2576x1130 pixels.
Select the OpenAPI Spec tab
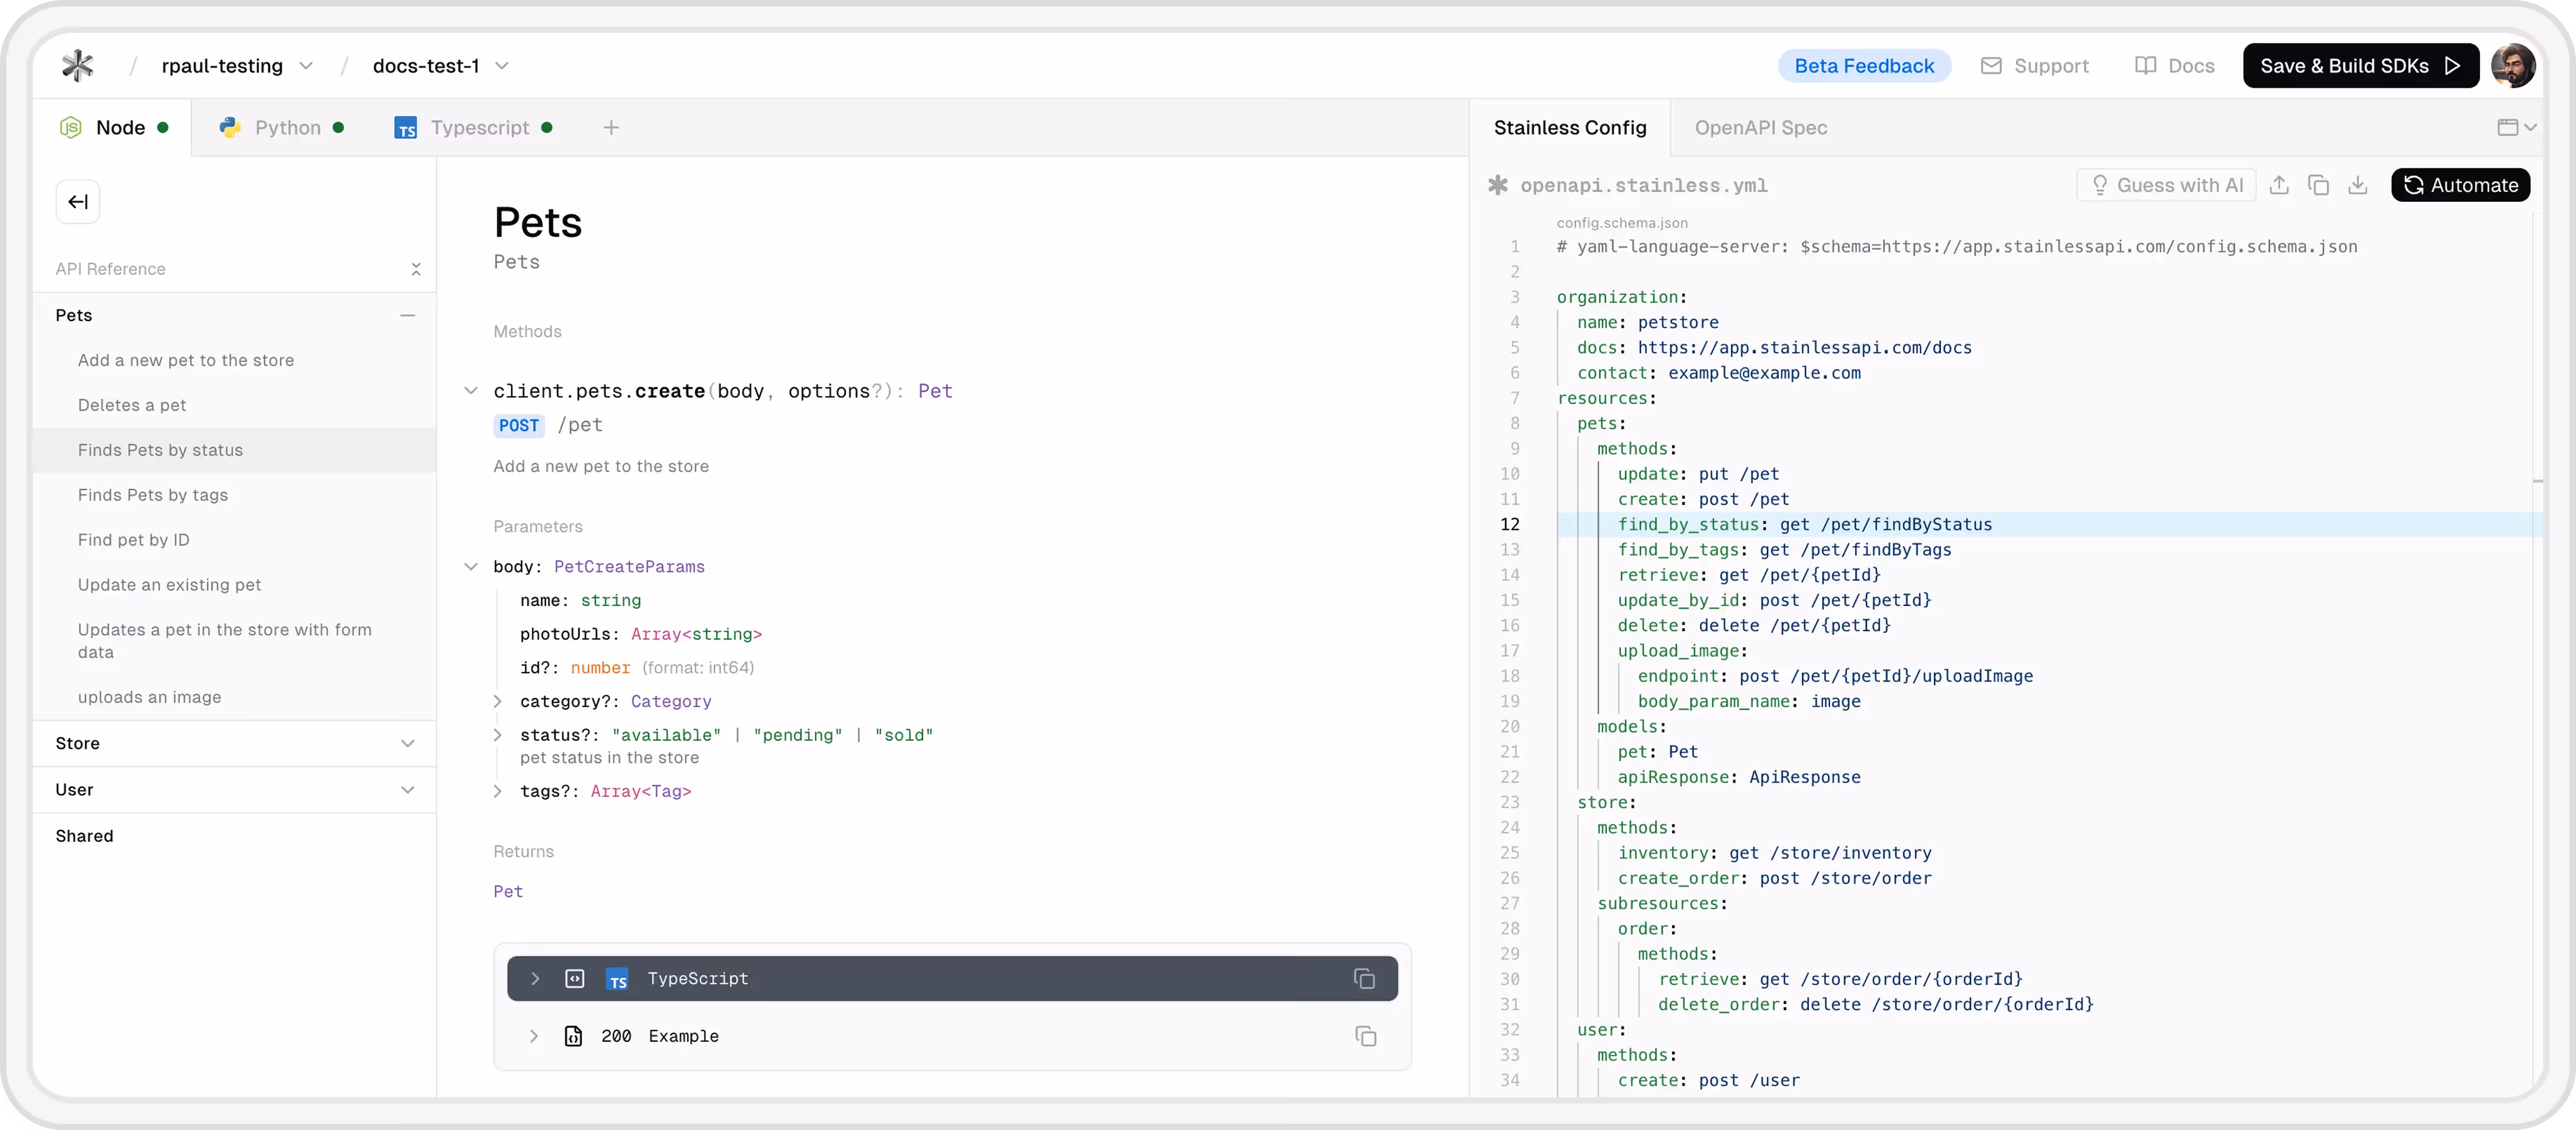click(x=1760, y=128)
